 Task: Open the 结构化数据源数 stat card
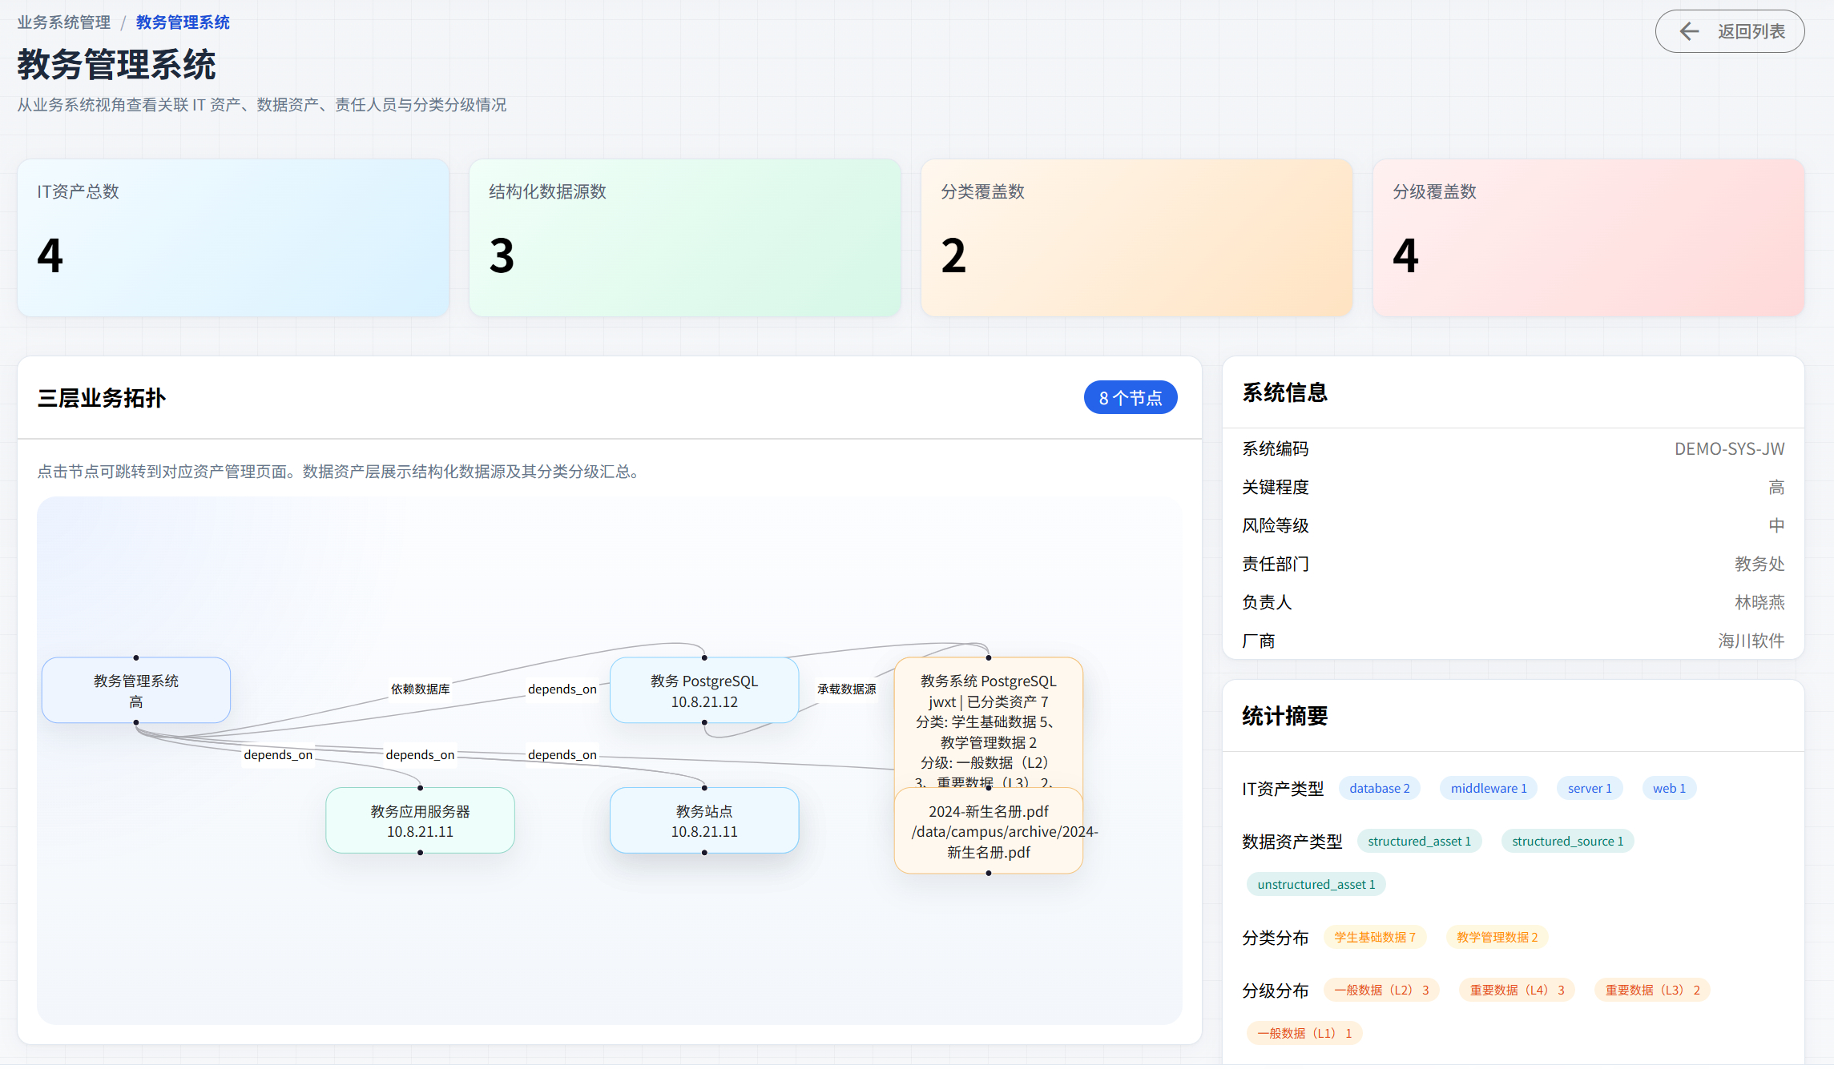click(x=685, y=237)
